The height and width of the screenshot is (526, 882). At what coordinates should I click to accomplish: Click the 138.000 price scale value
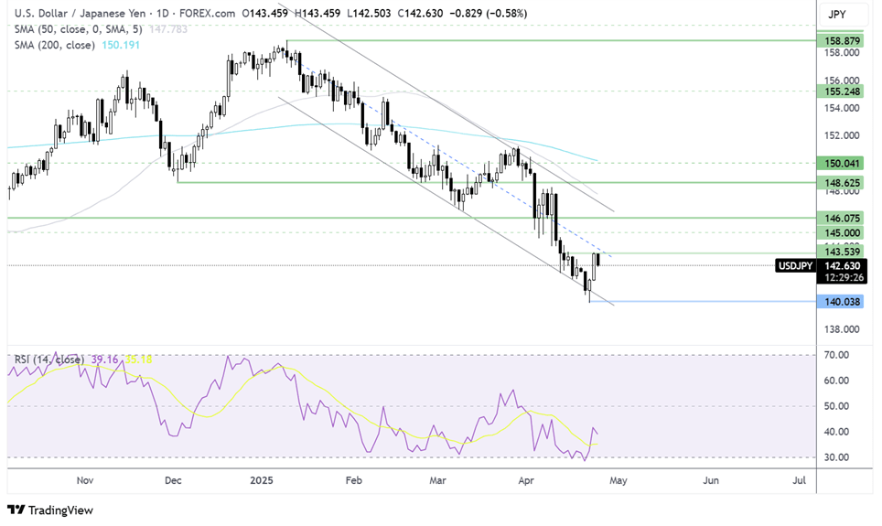(x=842, y=329)
